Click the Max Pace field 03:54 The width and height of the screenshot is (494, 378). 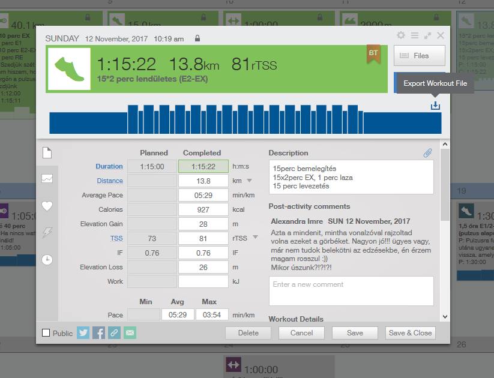tap(212, 314)
